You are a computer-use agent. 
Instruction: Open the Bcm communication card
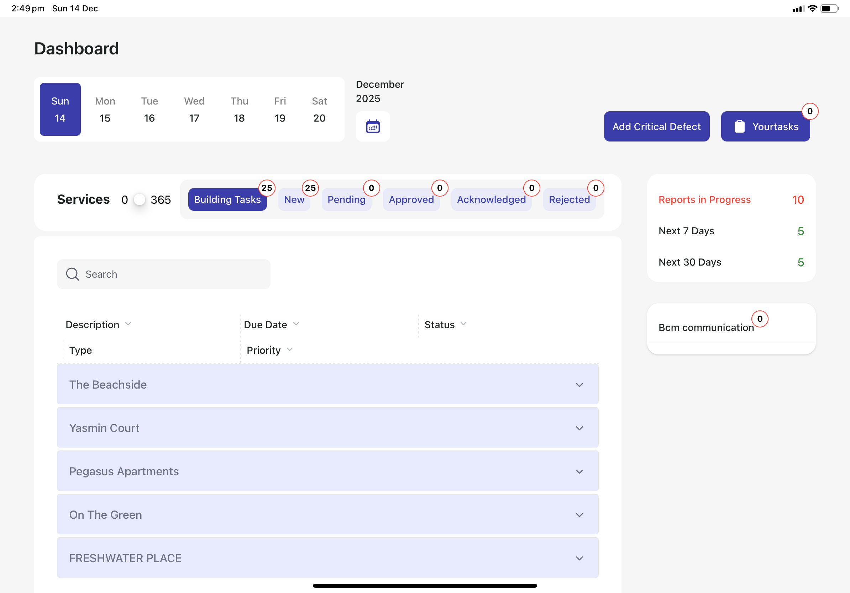pos(705,327)
